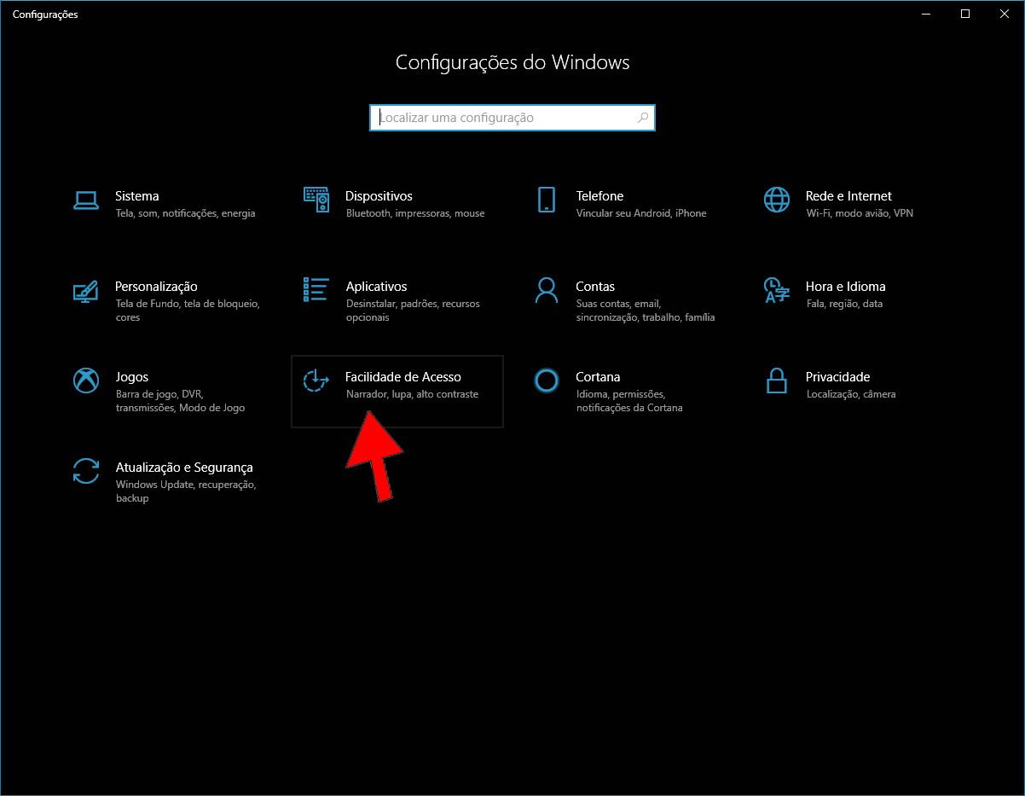This screenshot has height=796, width=1025.
Task: Click 'Tela de Fundo, tela de bloqueio, cores' text
Action: tap(188, 311)
